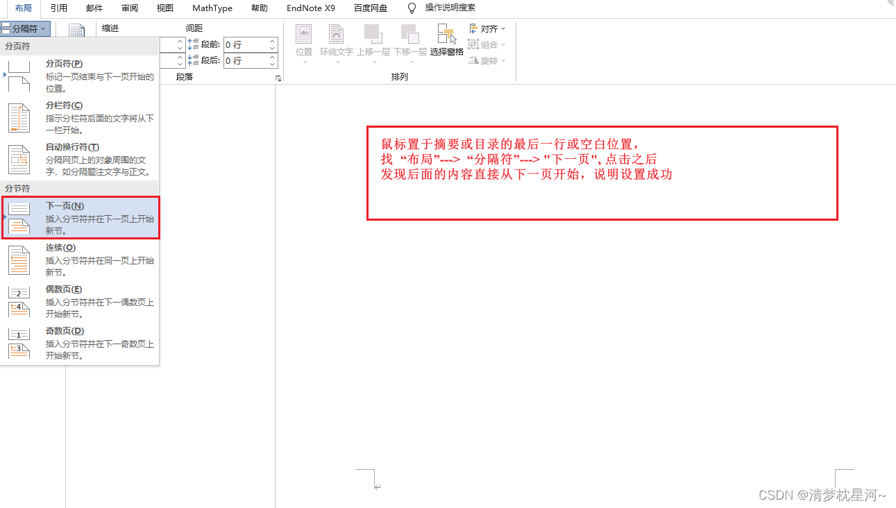
Task: Insert 偶数页(E) even page section break
Action: (x=80, y=301)
